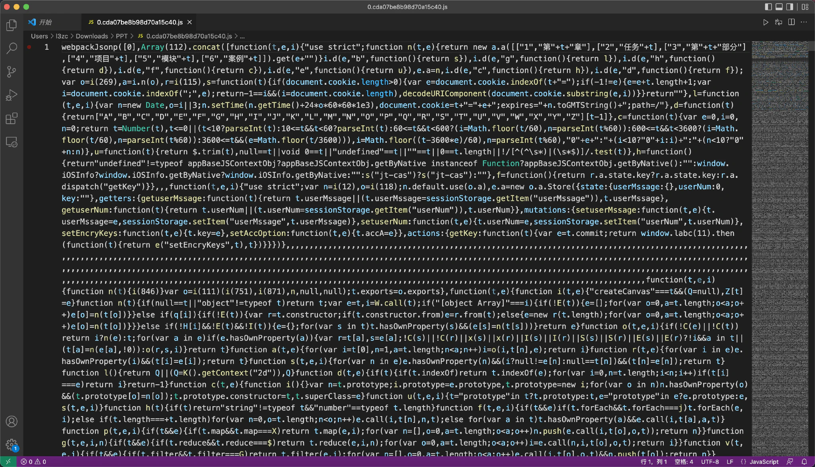Screen dimensions: 815x467
Task: Open the Manage gear menu
Action: click(x=12, y=444)
